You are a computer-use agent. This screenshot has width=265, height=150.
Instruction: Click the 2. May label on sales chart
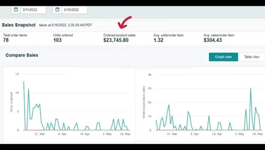pyautogui.click(x=239, y=134)
